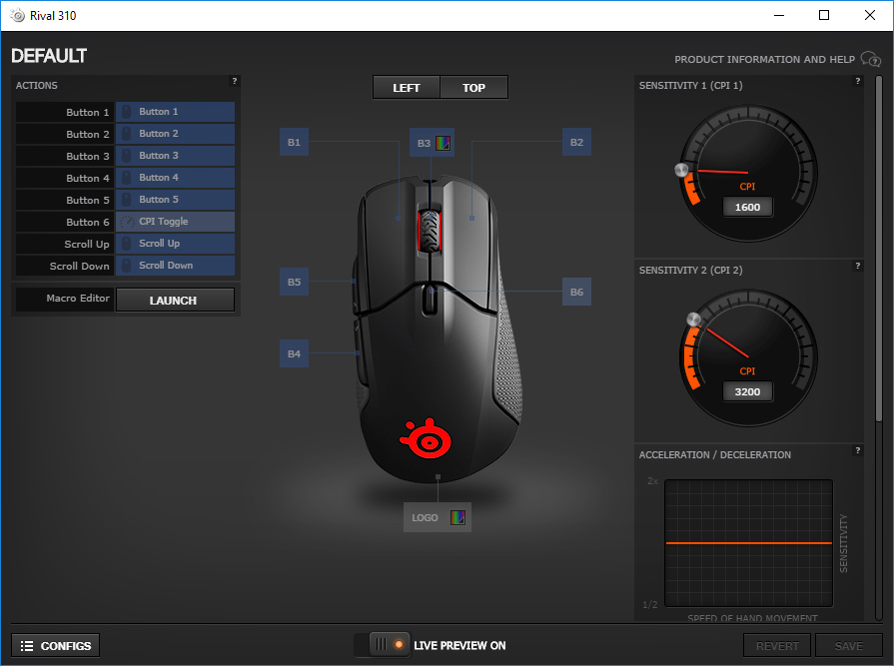Maximize the Rival 310 window
Viewport: 894px width, 666px height.
(x=824, y=15)
